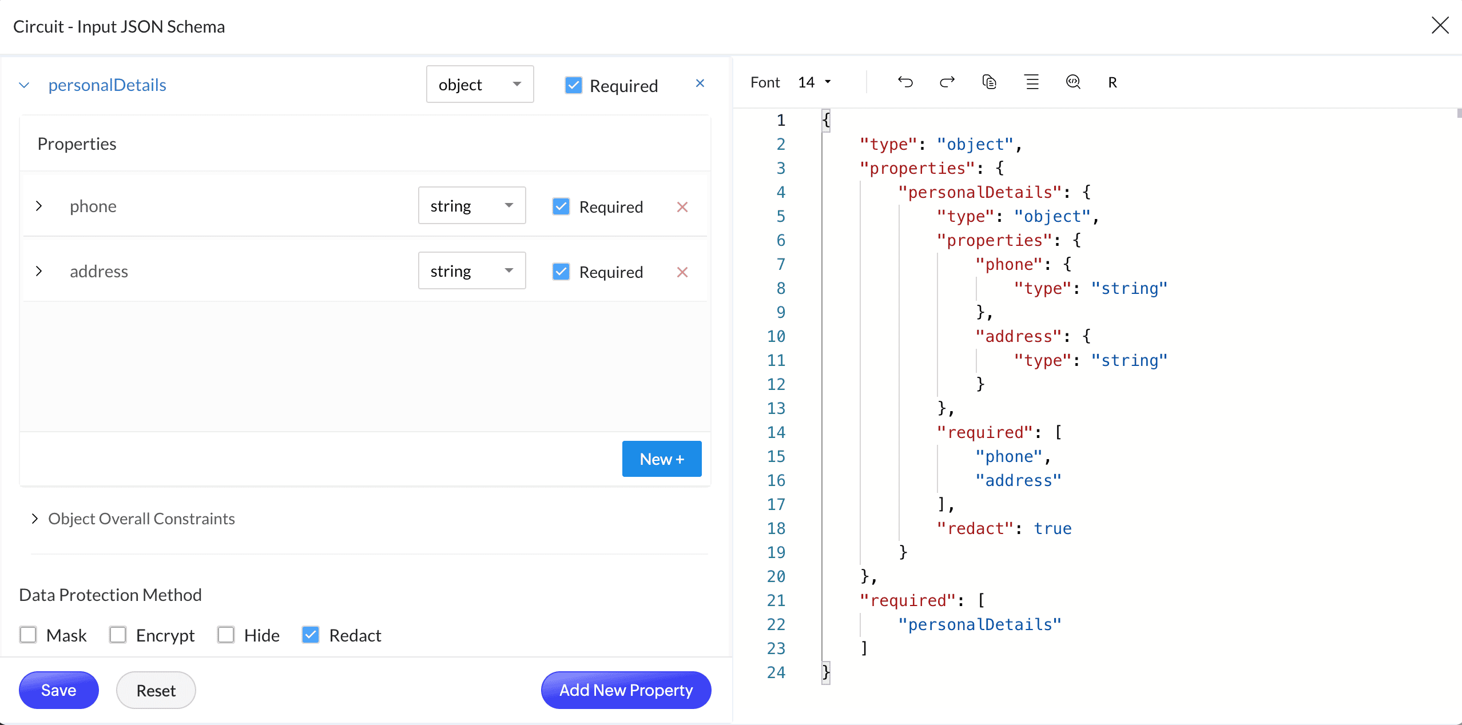The width and height of the screenshot is (1462, 725).
Task: Open code search magnifier icon
Action: pos(1073,82)
